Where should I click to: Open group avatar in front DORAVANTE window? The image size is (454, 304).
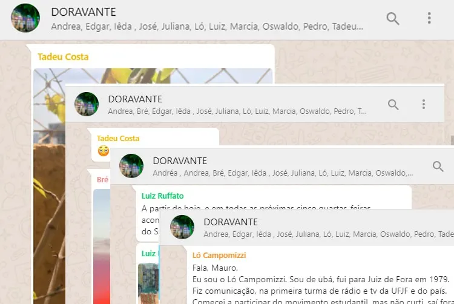[182, 227]
